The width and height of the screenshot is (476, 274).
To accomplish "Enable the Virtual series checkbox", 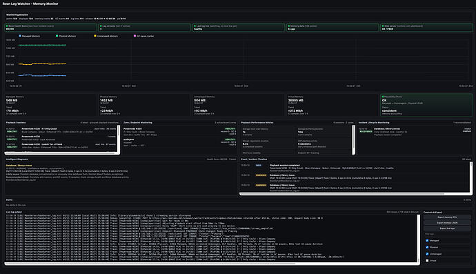I will point(427,261).
